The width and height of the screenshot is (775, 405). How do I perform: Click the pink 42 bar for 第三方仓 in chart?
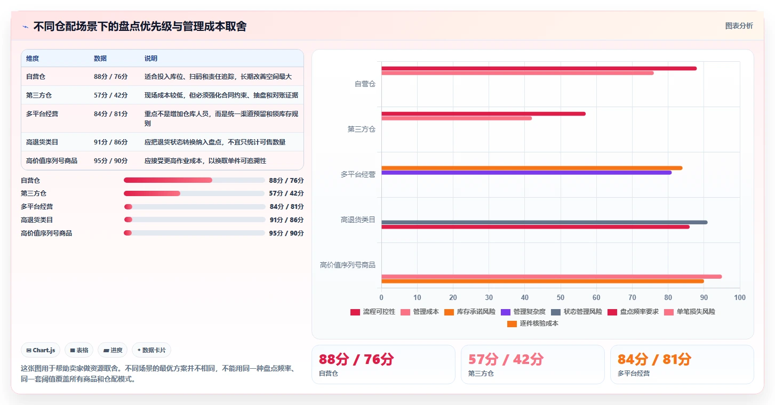click(457, 118)
